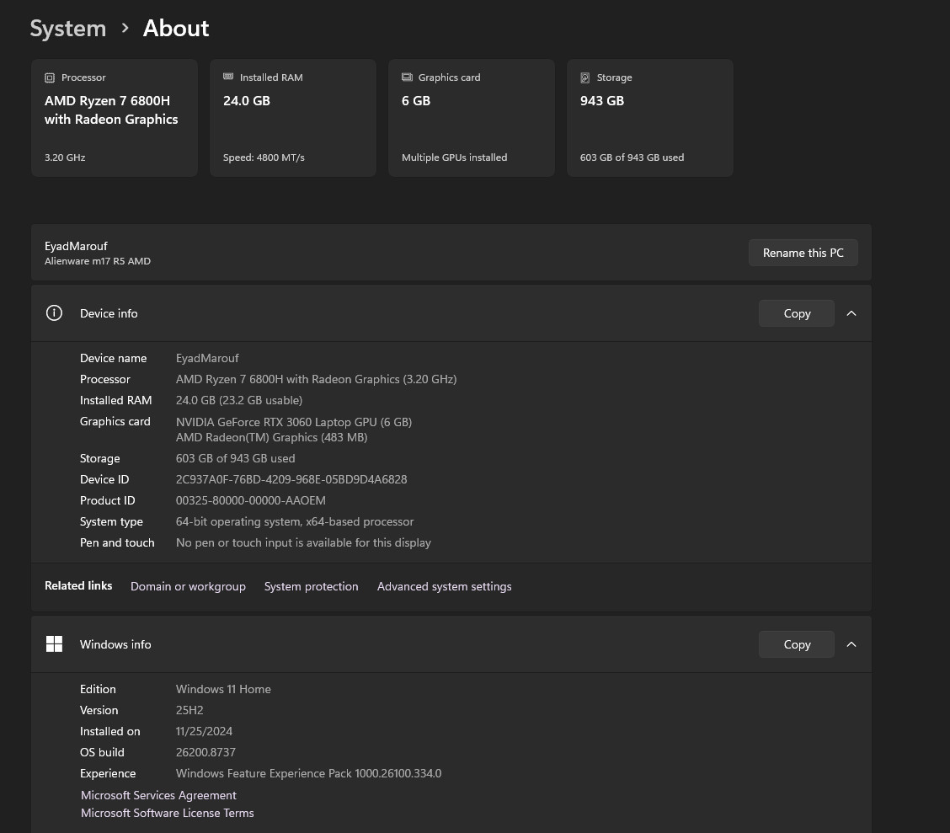Click the No pen or touch input text
The width and height of the screenshot is (950, 833).
pyautogui.click(x=303, y=542)
